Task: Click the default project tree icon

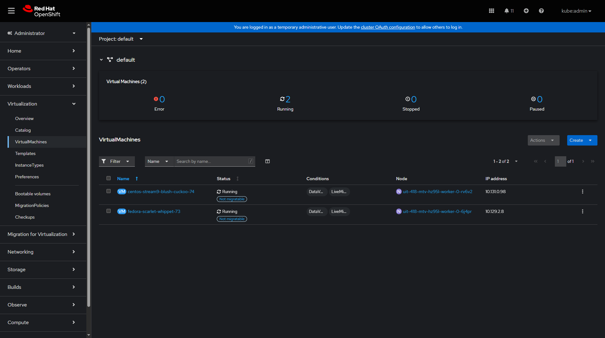Action: tap(110, 60)
